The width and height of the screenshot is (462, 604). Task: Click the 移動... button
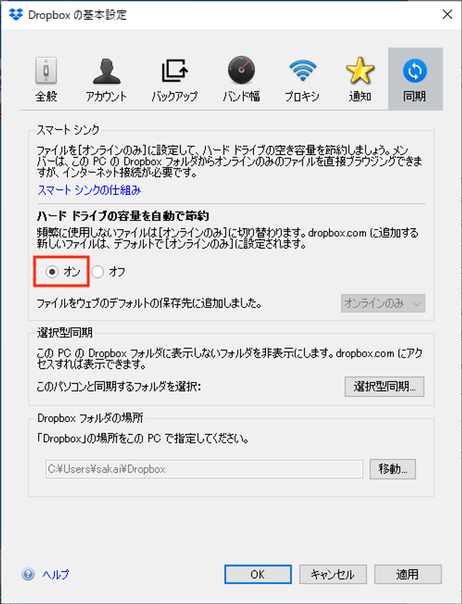coord(393,469)
